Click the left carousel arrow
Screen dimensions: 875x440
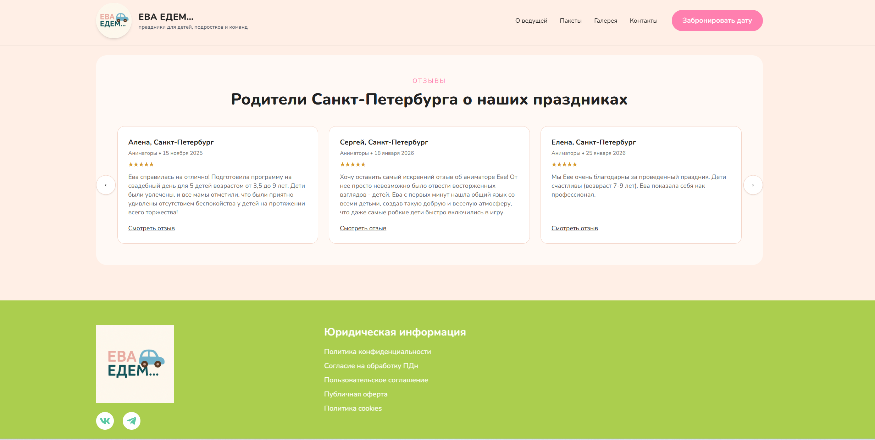click(x=106, y=185)
